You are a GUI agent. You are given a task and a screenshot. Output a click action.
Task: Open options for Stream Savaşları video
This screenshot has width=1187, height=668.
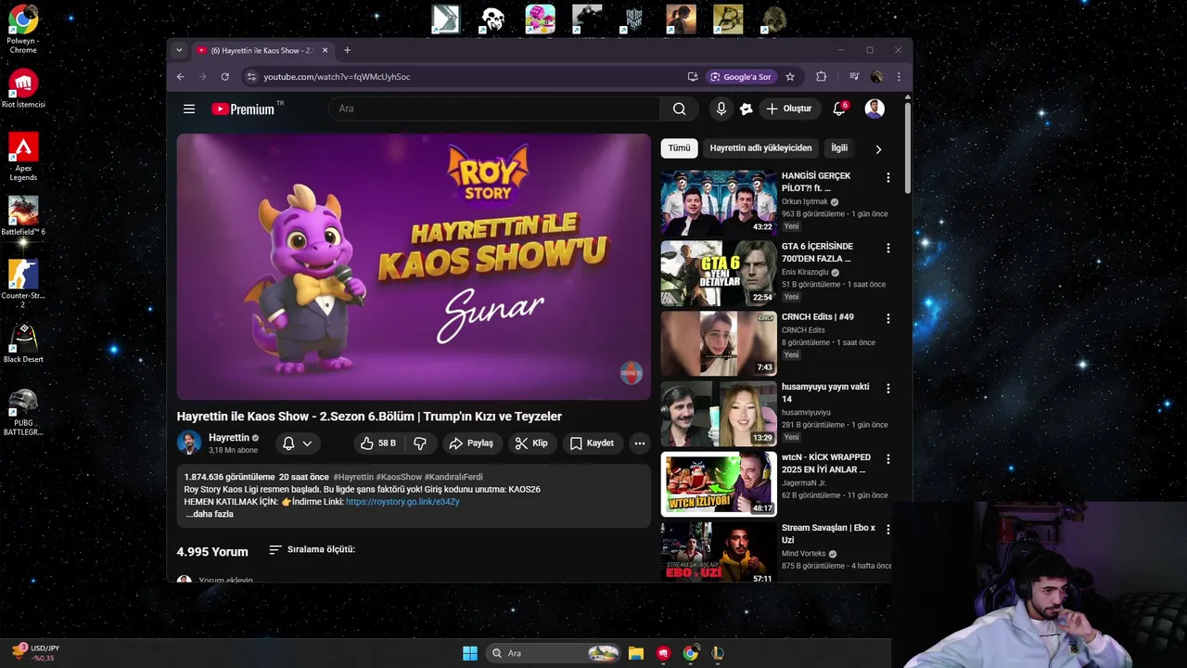887,530
